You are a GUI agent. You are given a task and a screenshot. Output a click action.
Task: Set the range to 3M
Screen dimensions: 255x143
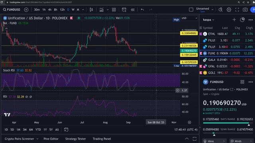point(25,129)
